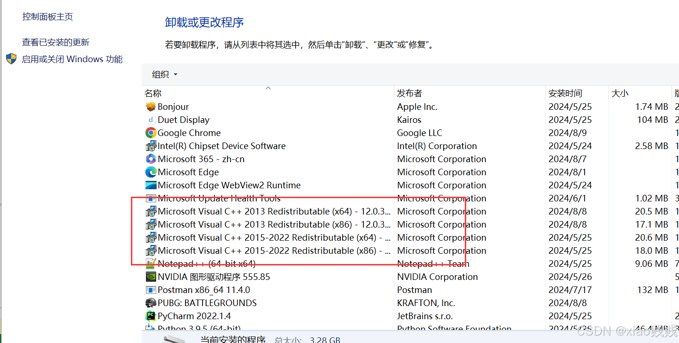Select PUBG: BATTLEGROUNDS entry name
Screen dimensions: 679x343
tap(207, 303)
